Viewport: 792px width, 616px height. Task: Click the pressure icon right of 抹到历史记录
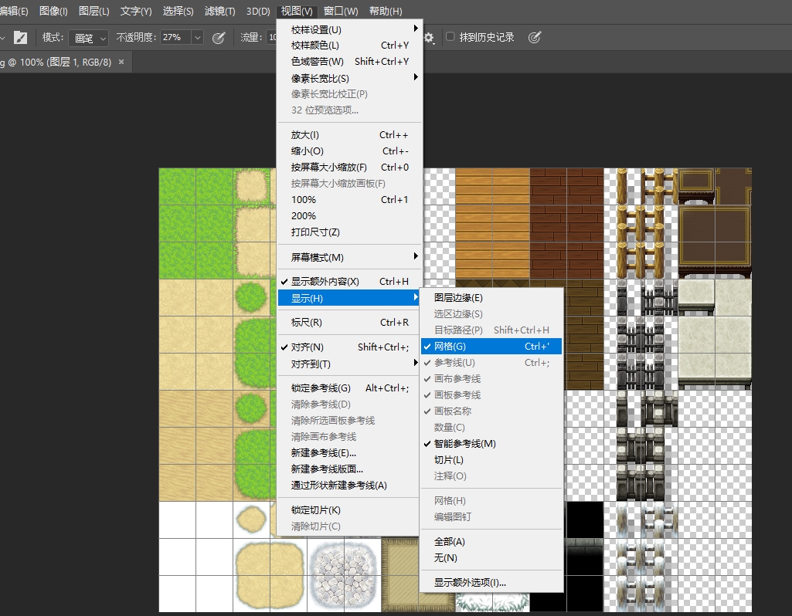coord(535,37)
